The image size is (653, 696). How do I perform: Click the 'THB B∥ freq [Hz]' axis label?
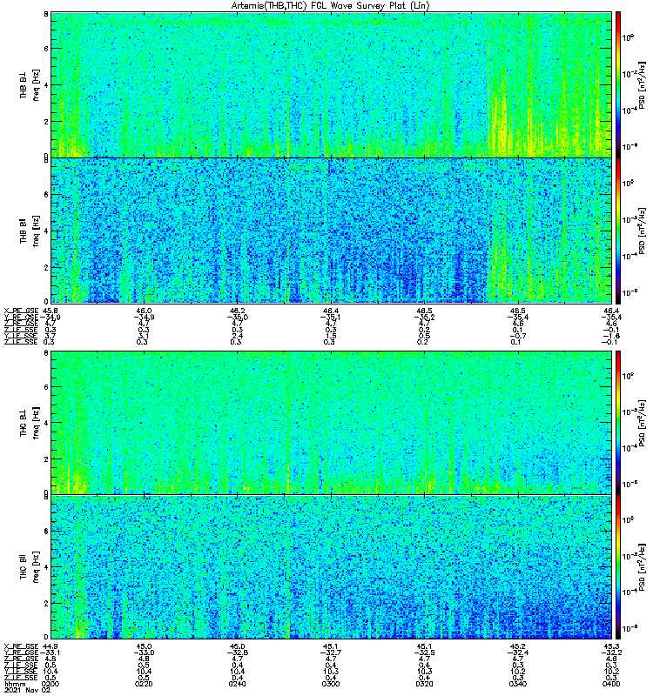tap(30, 231)
